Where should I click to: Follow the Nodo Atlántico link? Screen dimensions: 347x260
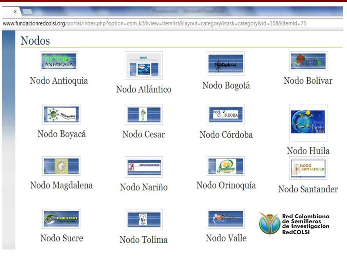pyautogui.click(x=144, y=89)
